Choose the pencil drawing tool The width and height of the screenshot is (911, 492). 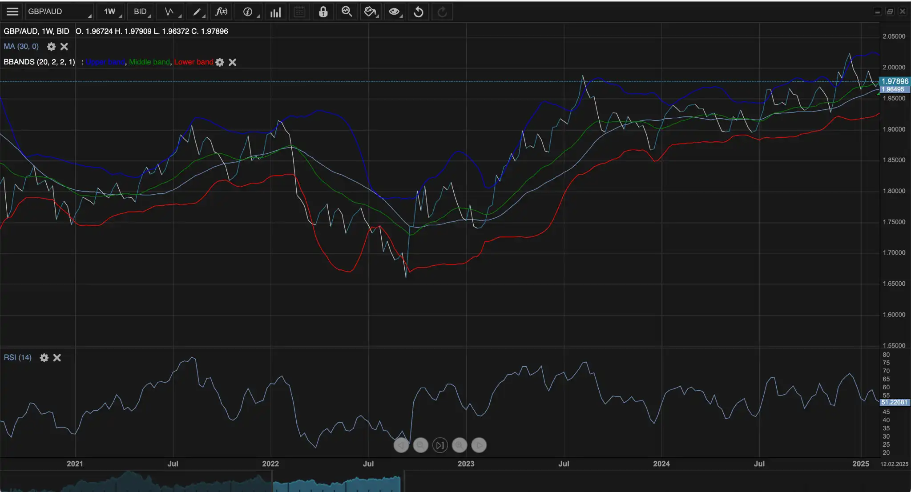click(x=198, y=12)
